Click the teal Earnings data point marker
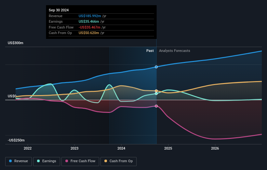Screen dimensions: 267x170 click(156, 93)
